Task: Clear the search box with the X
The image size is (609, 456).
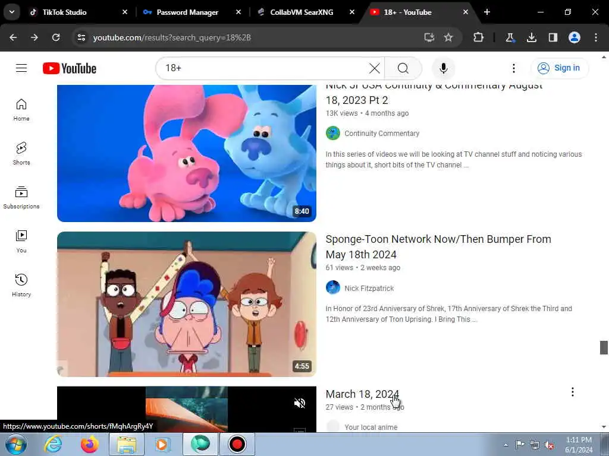Action: coord(375,68)
